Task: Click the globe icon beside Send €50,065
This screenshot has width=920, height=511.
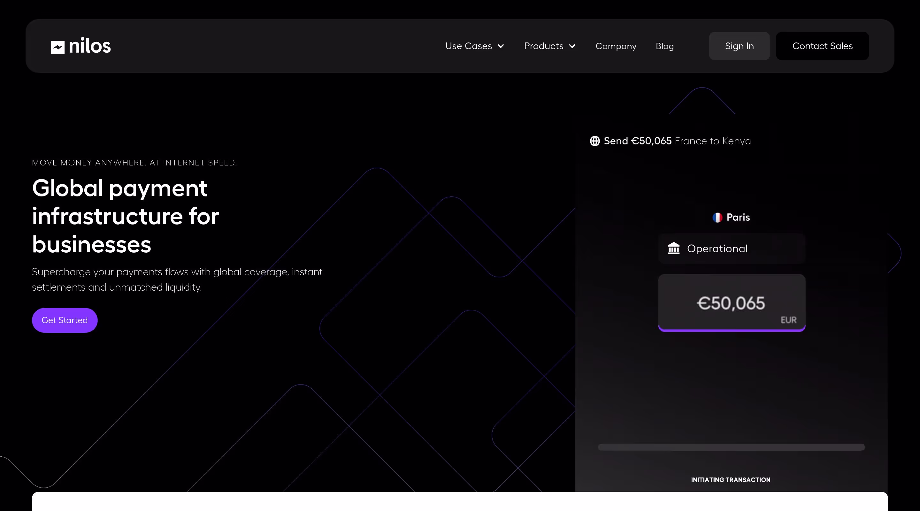Action: pos(594,141)
